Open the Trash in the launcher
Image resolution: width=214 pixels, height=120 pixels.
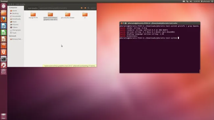(4, 116)
